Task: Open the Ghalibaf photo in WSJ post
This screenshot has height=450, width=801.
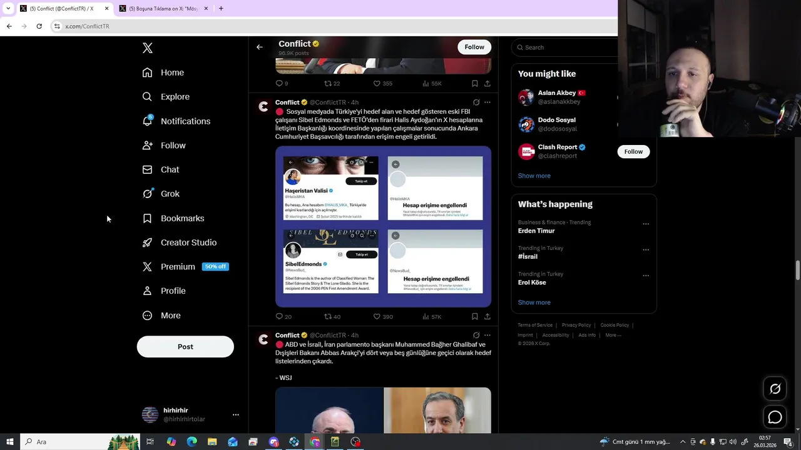Action: (329, 410)
